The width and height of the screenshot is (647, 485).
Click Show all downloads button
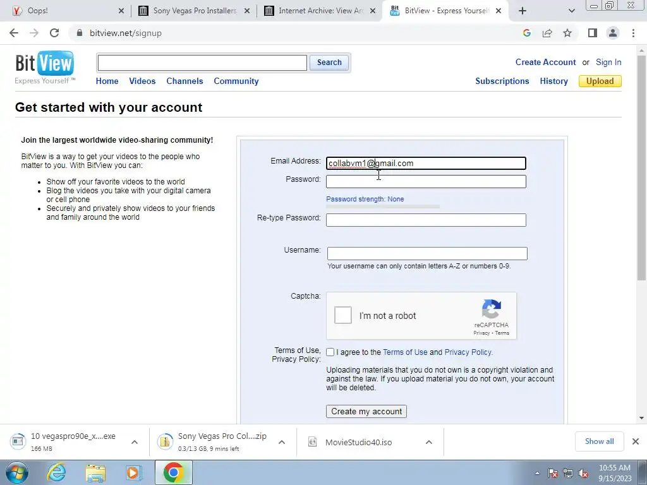click(x=599, y=441)
